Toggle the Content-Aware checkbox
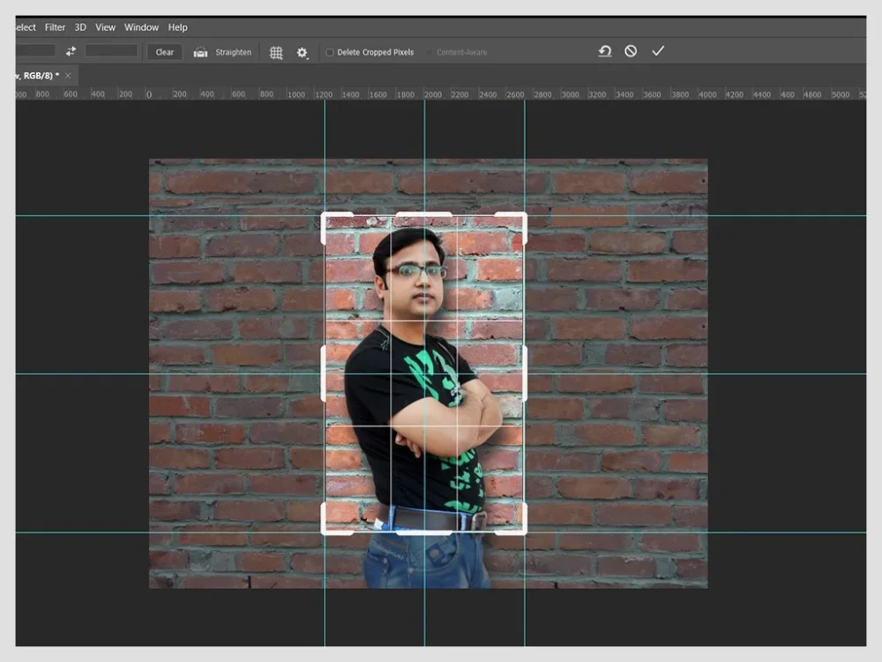882x662 pixels. click(x=430, y=52)
